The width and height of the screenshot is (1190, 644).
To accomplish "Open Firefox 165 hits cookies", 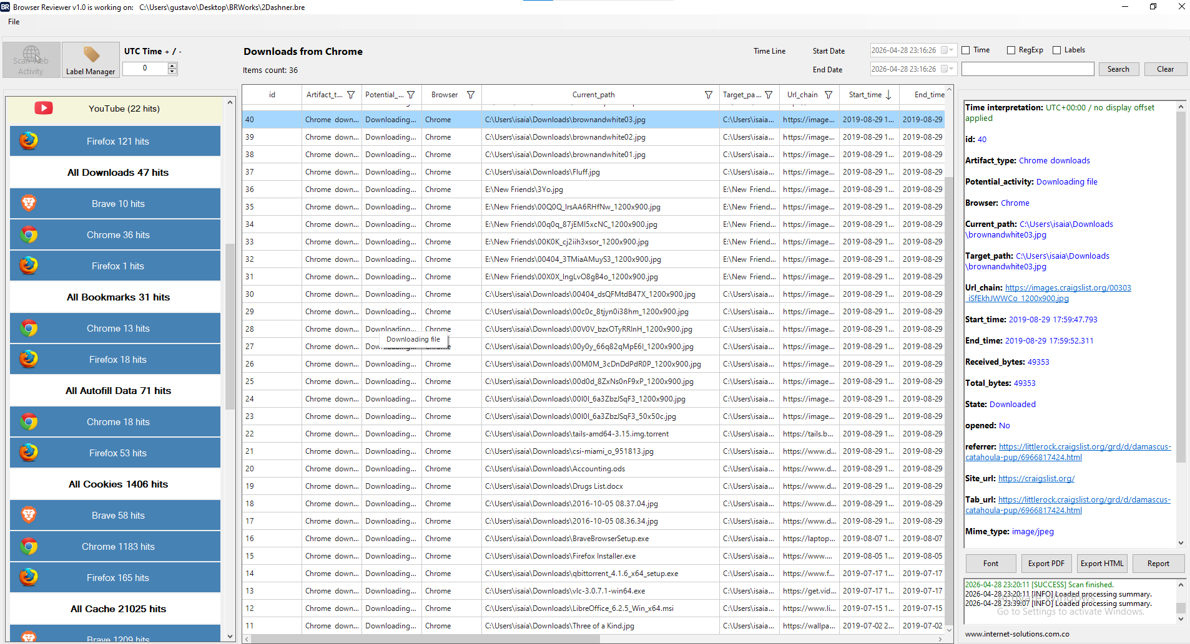I will (x=115, y=578).
